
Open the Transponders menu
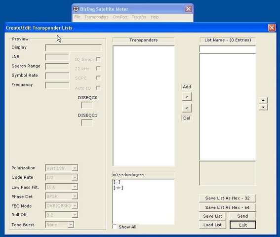(x=96, y=17)
